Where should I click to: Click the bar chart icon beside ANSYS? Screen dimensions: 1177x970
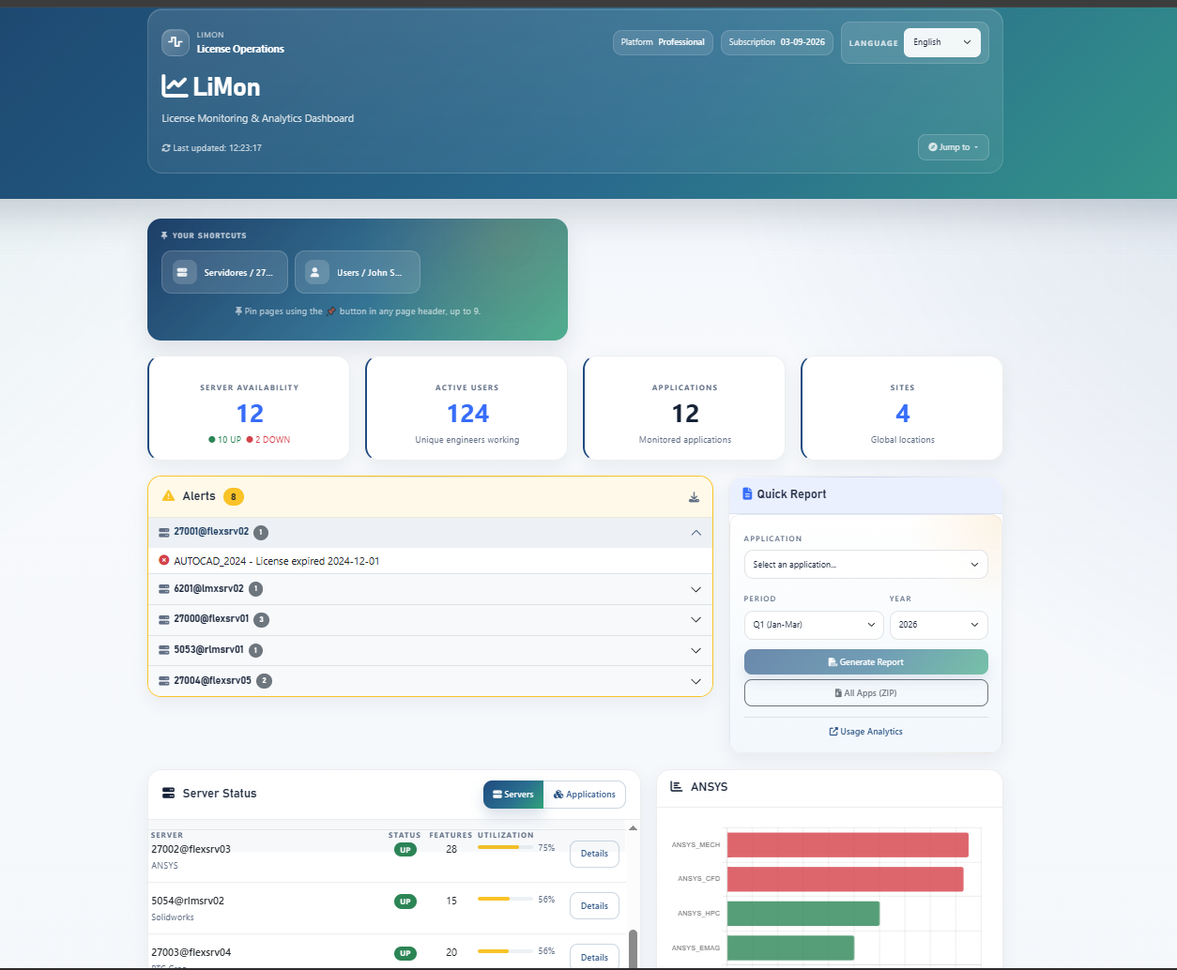point(675,787)
